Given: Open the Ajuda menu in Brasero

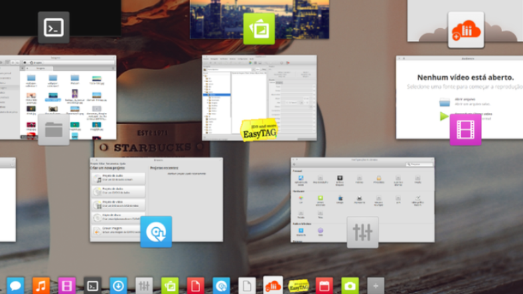Looking at the screenshot, I should pos(123,164).
